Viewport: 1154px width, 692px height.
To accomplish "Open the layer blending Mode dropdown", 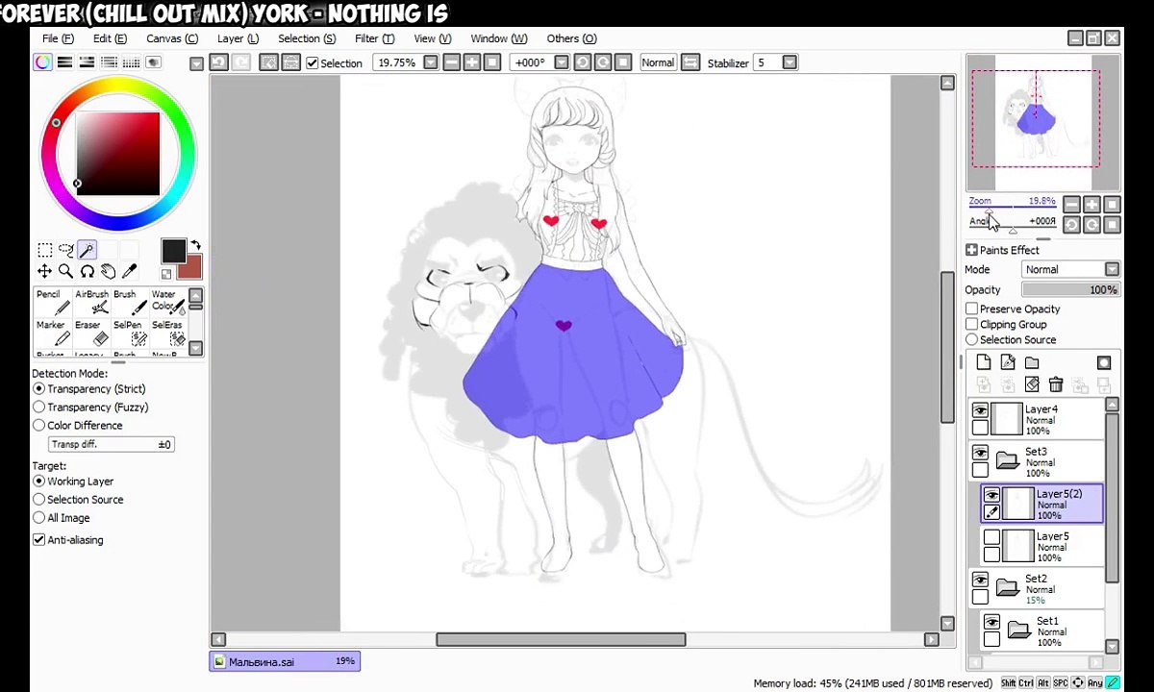I will [x=1113, y=270].
